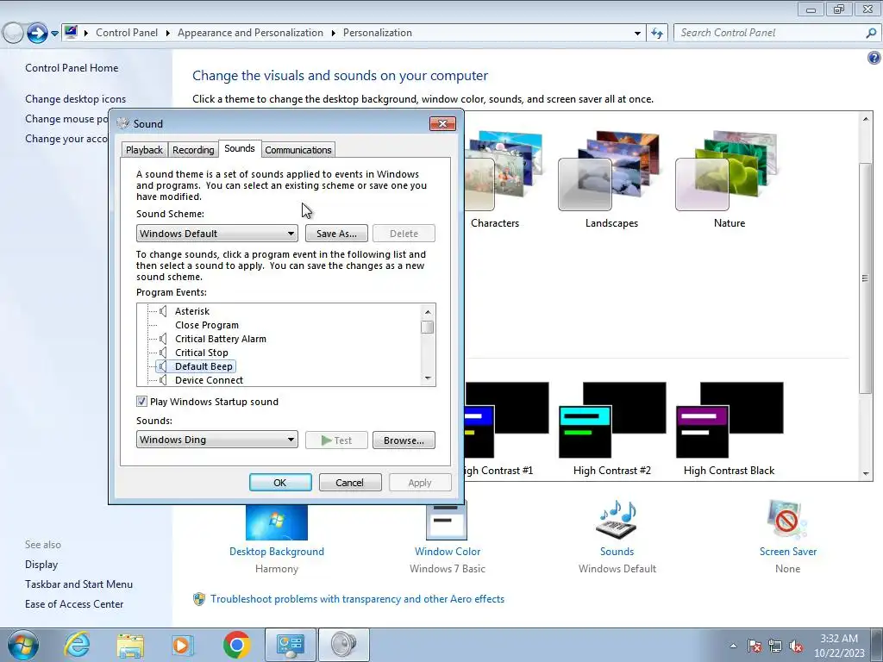Image resolution: width=883 pixels, height=662 pixels.
Task: Open the recent pages dropdown arrow
Action: [x=54, y=34]
